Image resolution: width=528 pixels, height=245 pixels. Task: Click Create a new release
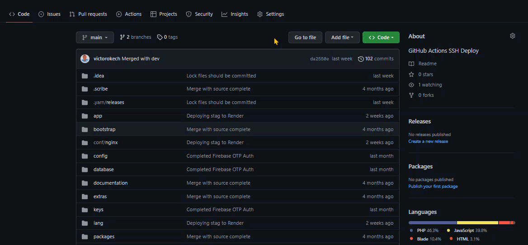click(x=428, y=141)
